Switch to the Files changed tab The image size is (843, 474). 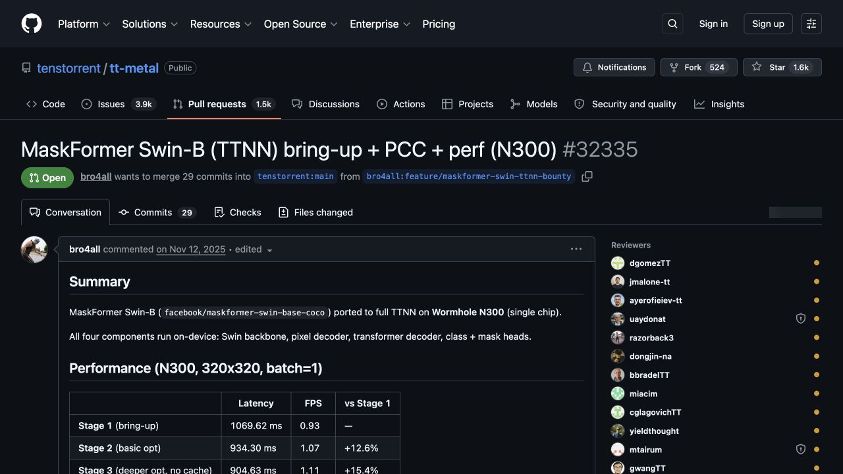(x=315, y=213)
